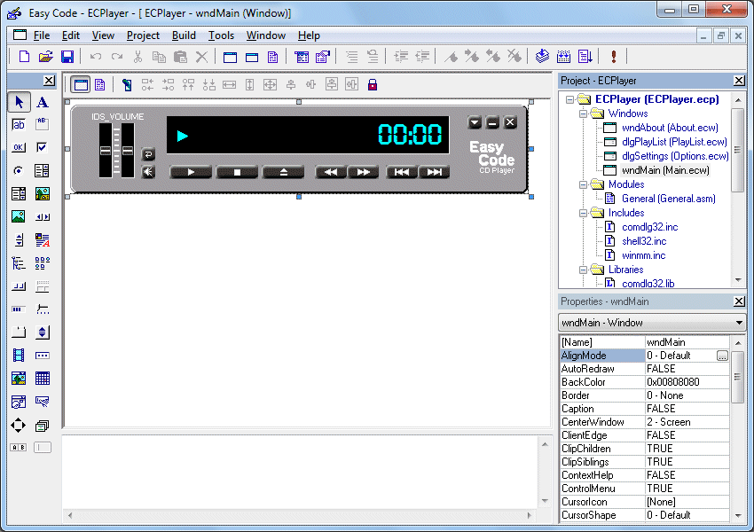Click the tab order icon

127,85
